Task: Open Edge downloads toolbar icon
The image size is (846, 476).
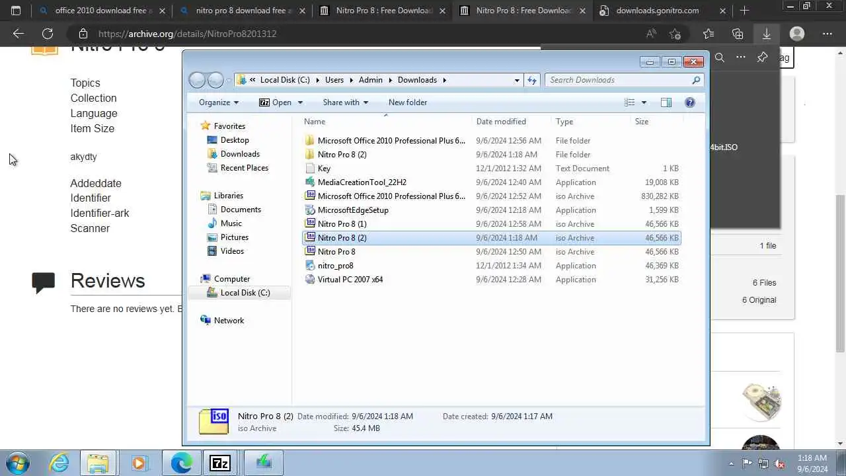Action: point(767,34)
